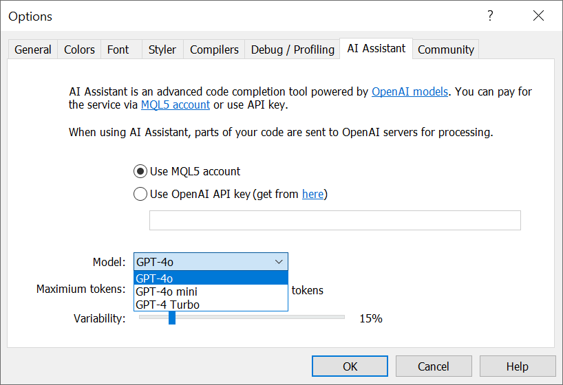This screenshot has width=563, height=385.
Task: Open the Compilers tab
Action: pyautogui.click(x=214, y=49)
